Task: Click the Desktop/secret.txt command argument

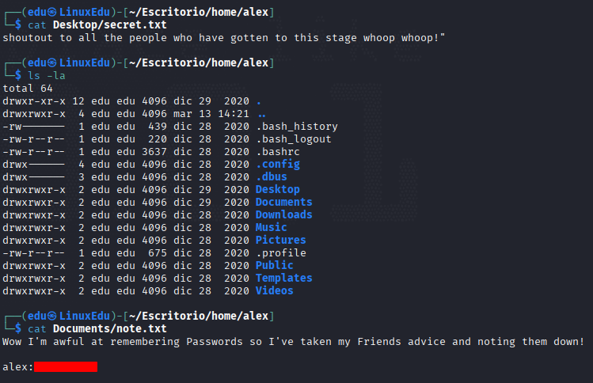Action: (x=110, y=25)
